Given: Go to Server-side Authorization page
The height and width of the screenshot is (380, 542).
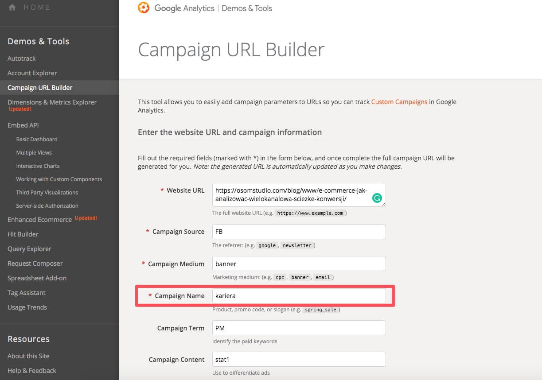Looking at the screenshot, I should pyautogui.click(x=47, y=206).
